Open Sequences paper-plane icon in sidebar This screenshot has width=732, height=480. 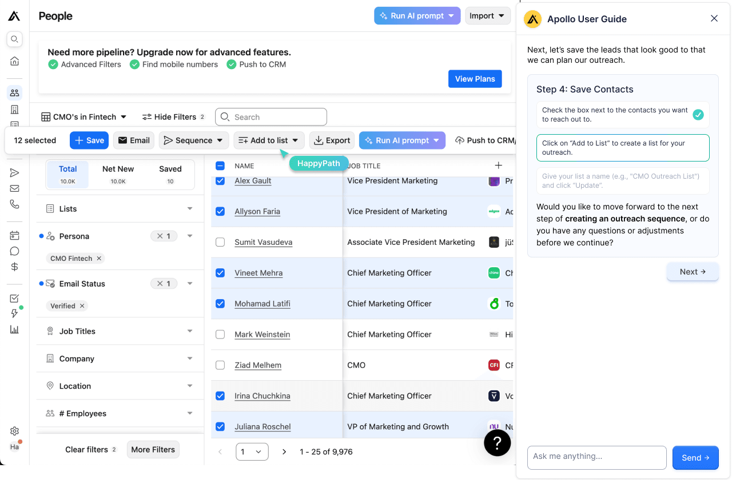coord(15,173)
